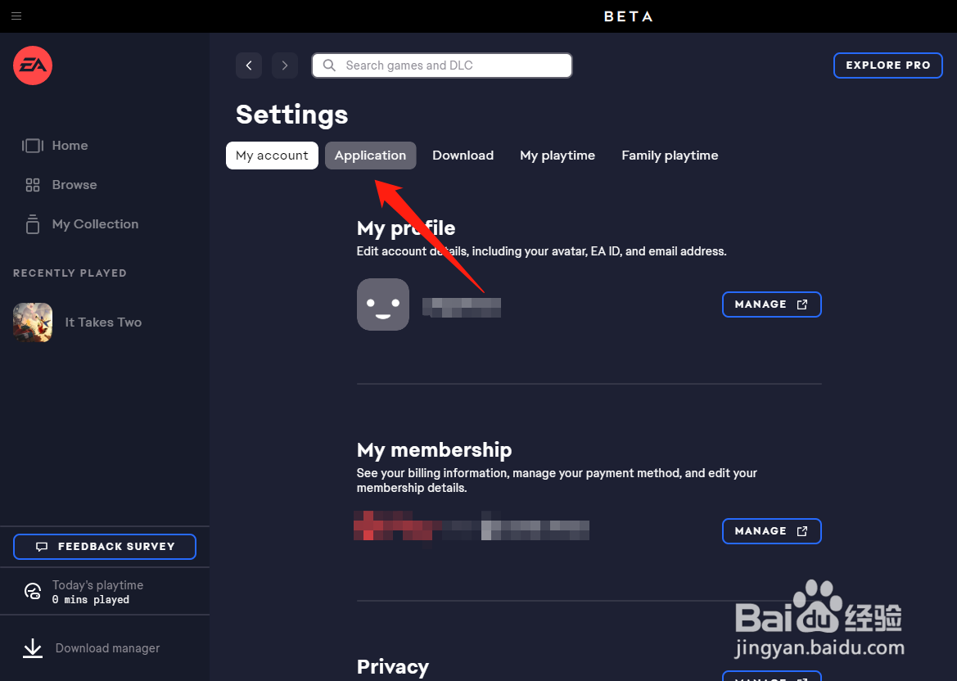957x681 pixels.
Task: Go back with the left arrow
Action: pos(249,65)
